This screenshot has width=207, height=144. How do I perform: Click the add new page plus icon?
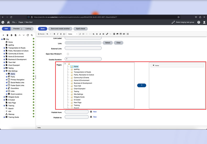(x=3, y=35)
